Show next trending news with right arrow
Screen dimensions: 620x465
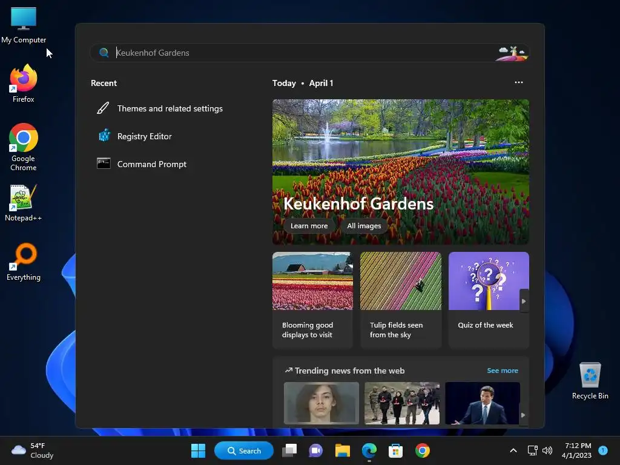(x=523, y=415)
